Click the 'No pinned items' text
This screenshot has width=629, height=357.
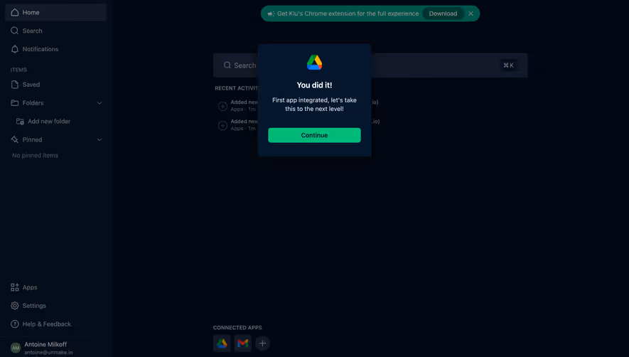[35, 156]
